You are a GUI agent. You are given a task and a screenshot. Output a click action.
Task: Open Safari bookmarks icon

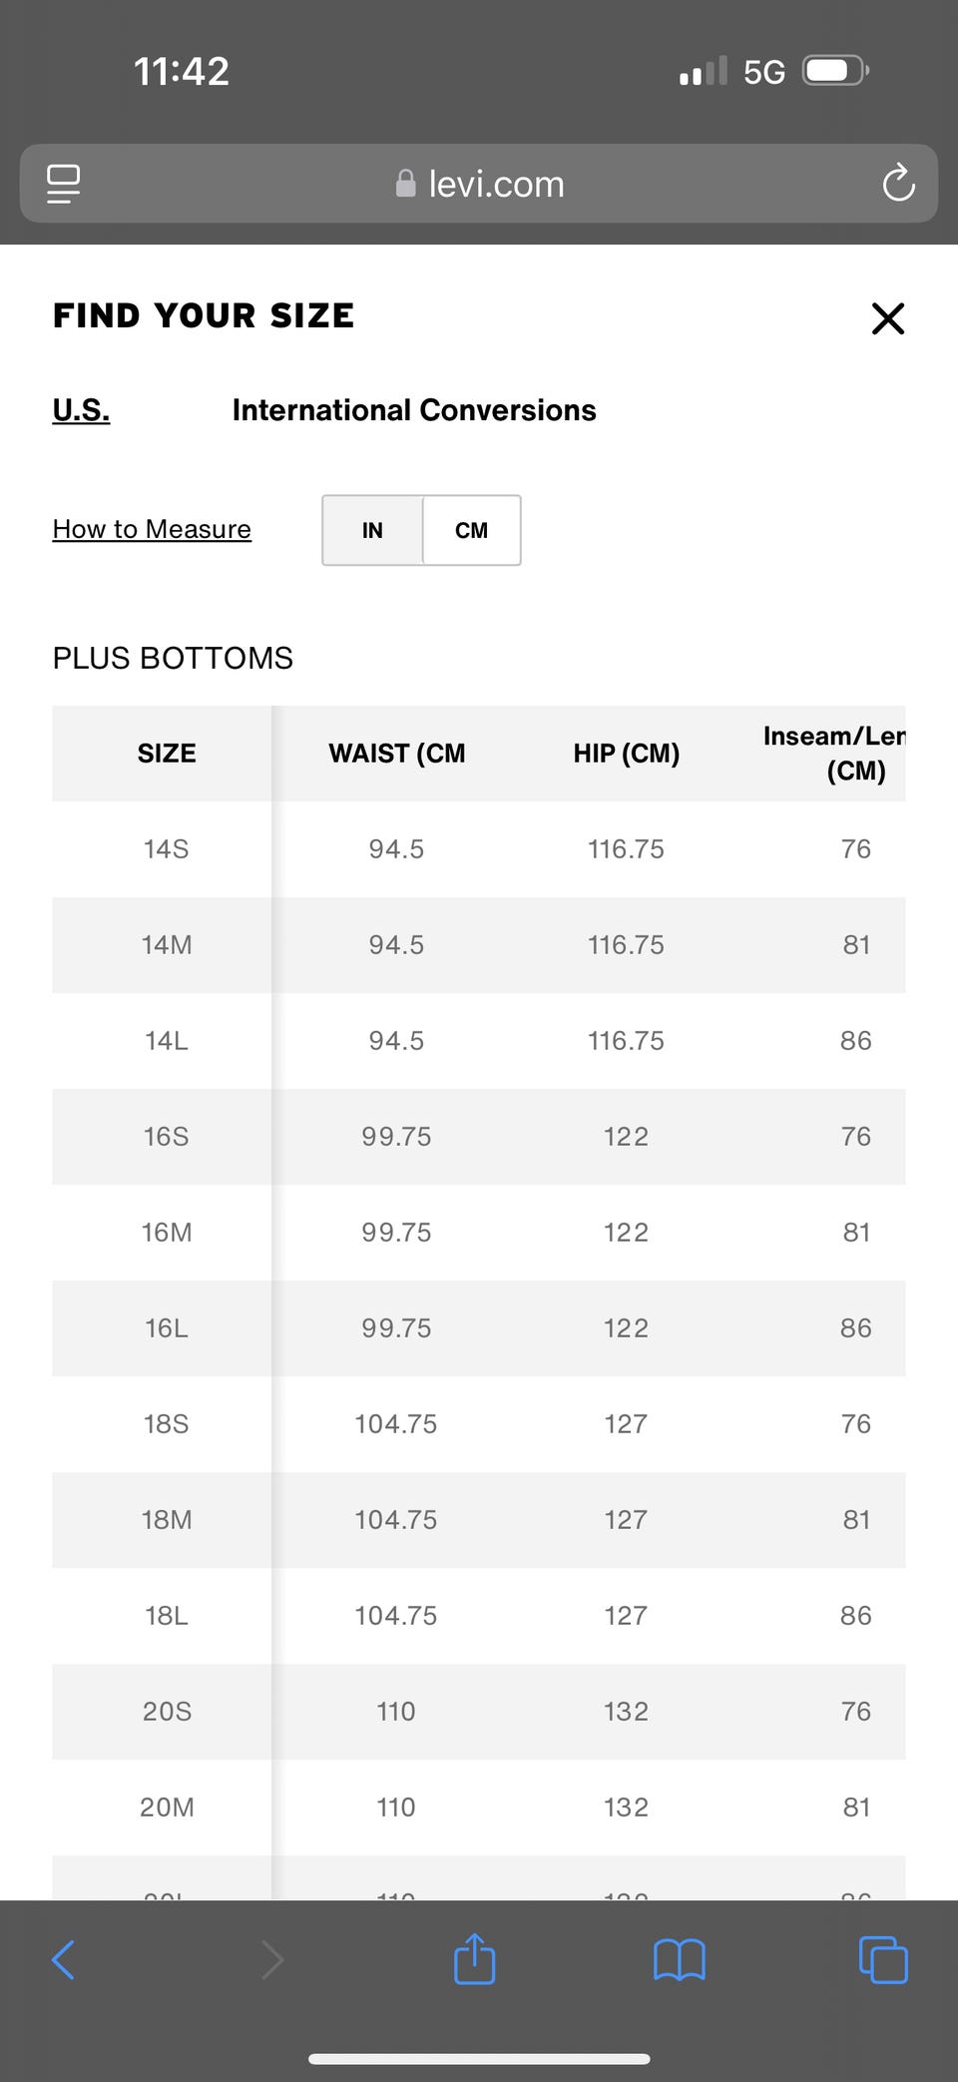tap(679, 1959)
